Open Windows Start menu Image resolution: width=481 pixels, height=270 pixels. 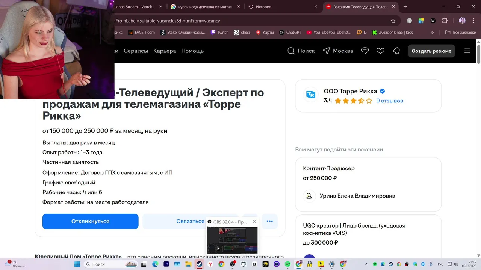[x=77, y=264]
